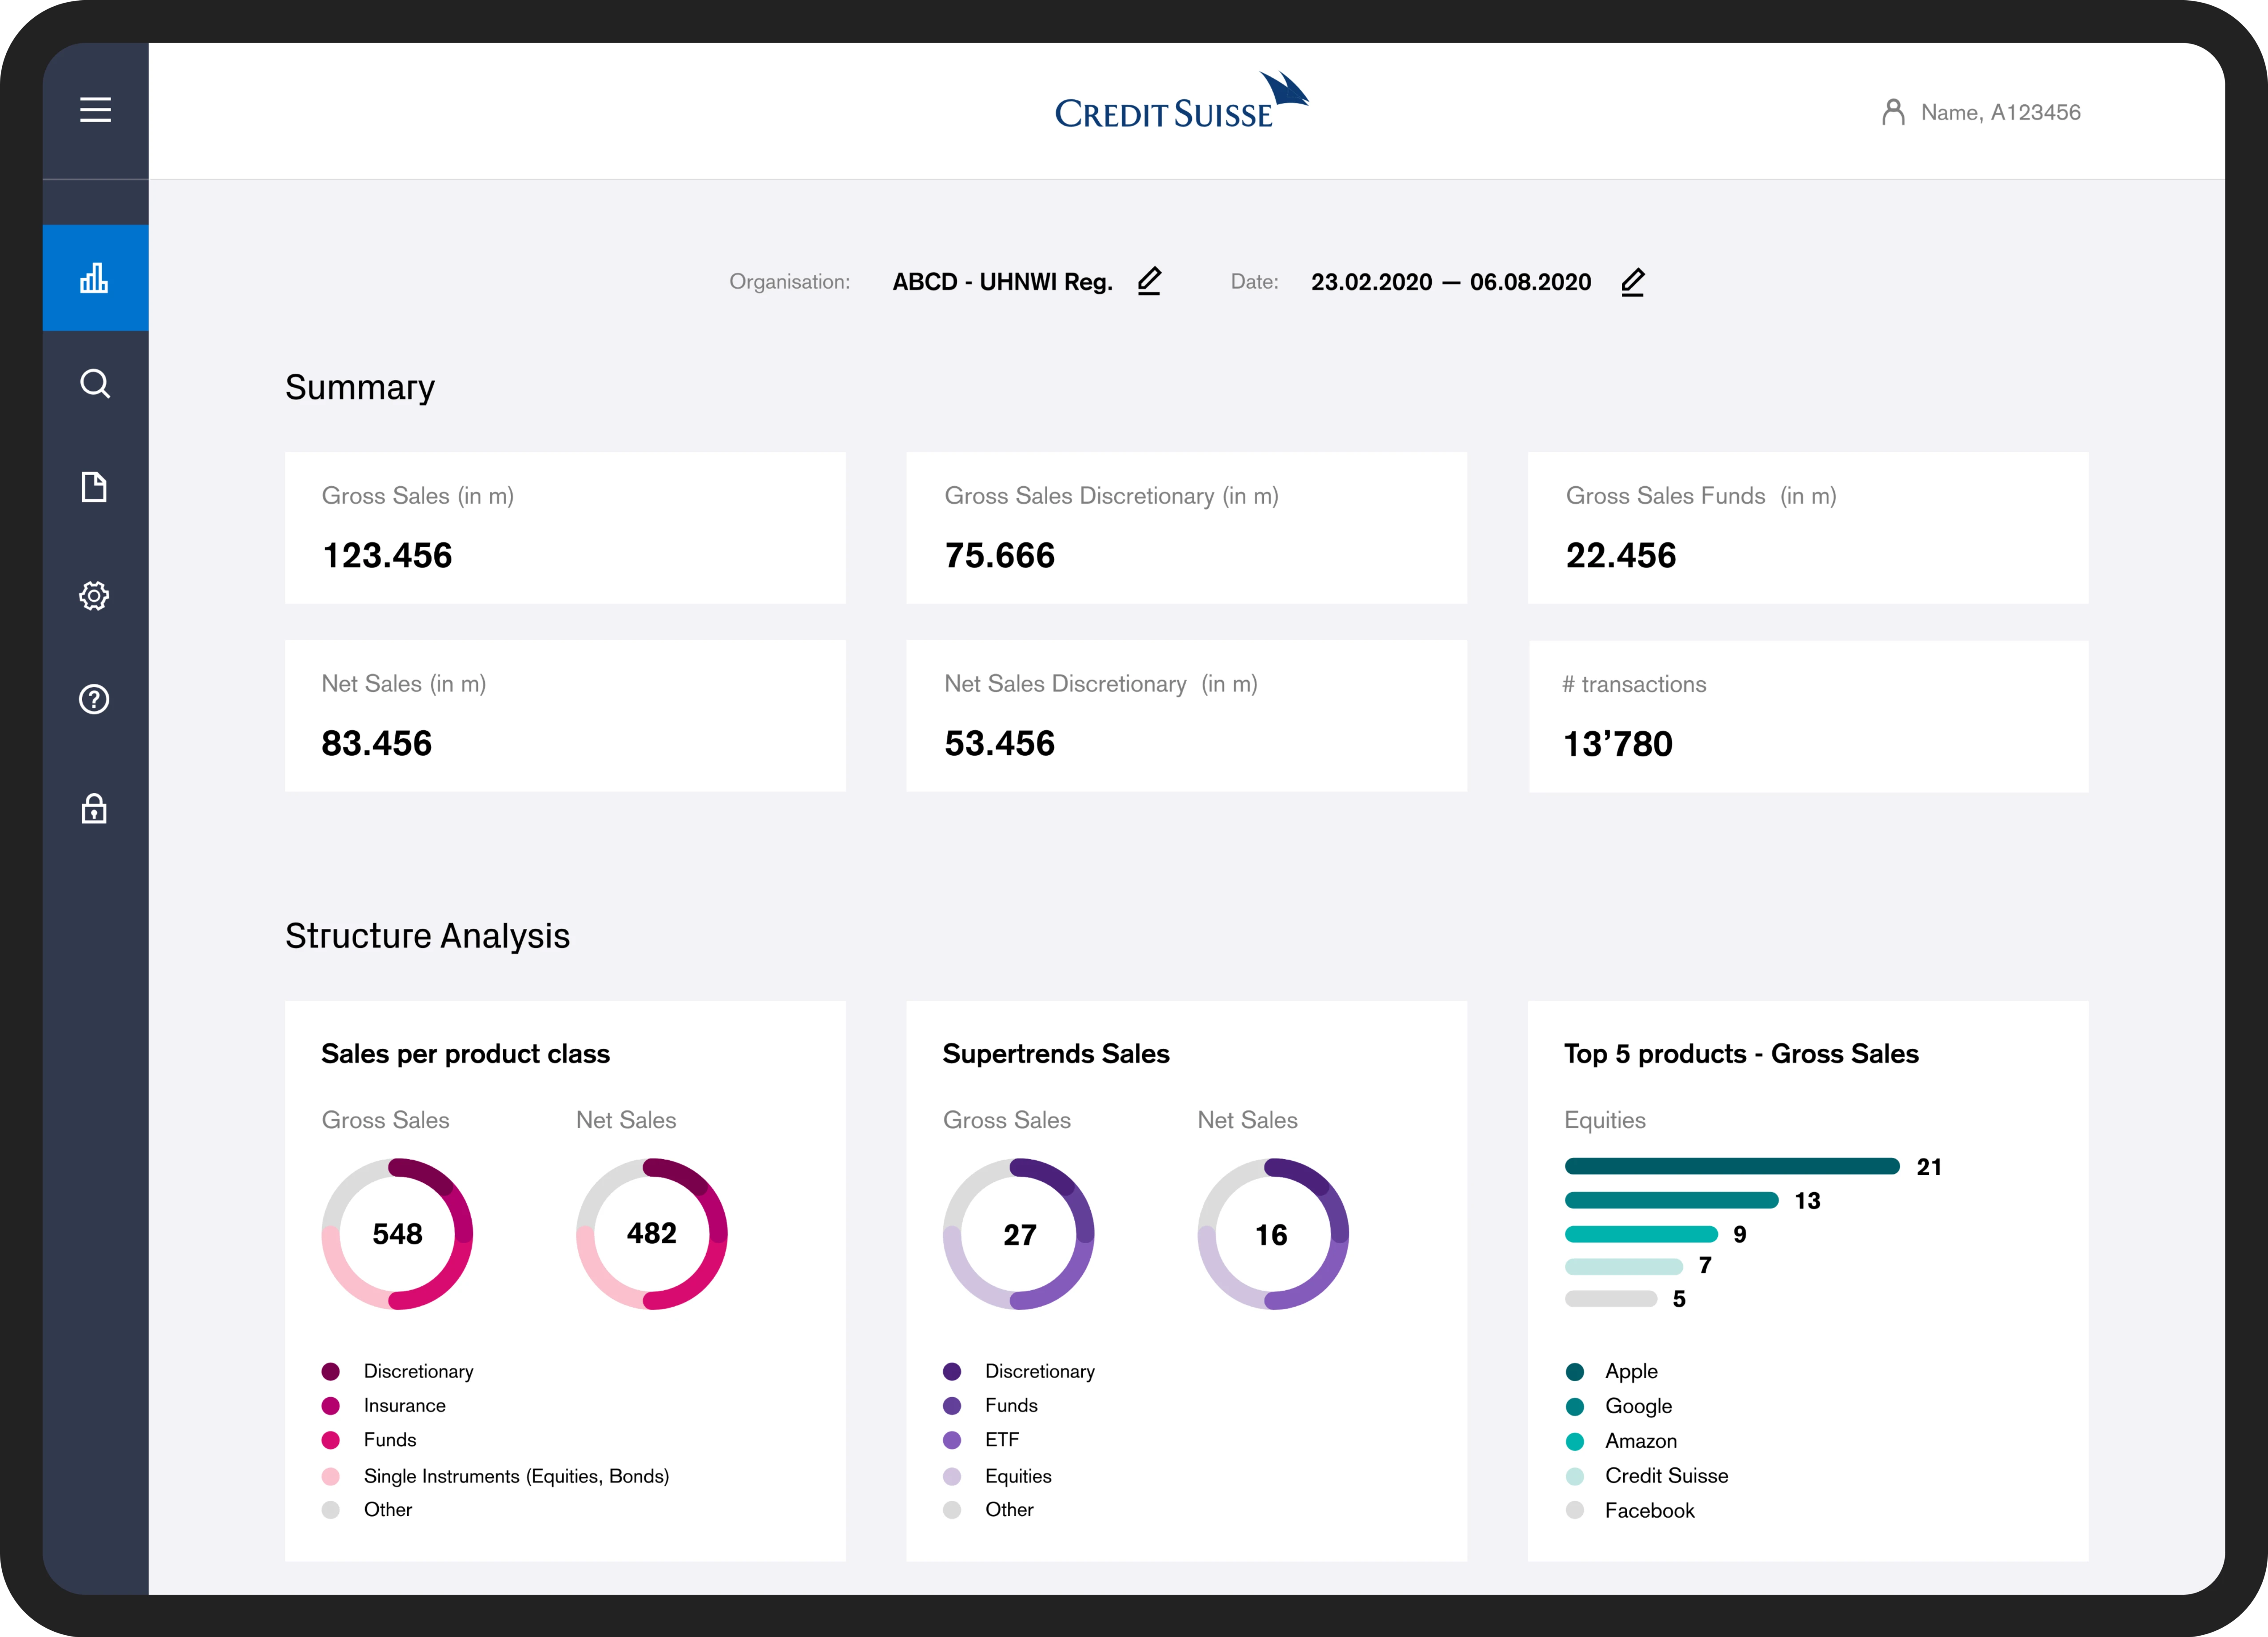This screenshot has height=1637, width=2268.
Task: Select the # transactions summary card
Action: point(1808,716)
